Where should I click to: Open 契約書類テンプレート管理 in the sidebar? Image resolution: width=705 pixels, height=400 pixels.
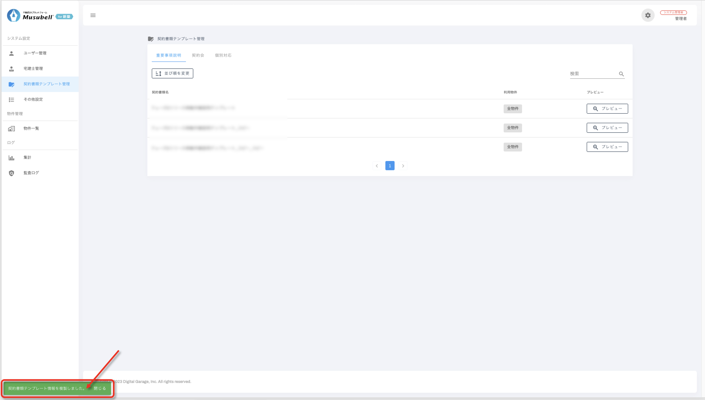pyautogui.click(x=46, y=84)
